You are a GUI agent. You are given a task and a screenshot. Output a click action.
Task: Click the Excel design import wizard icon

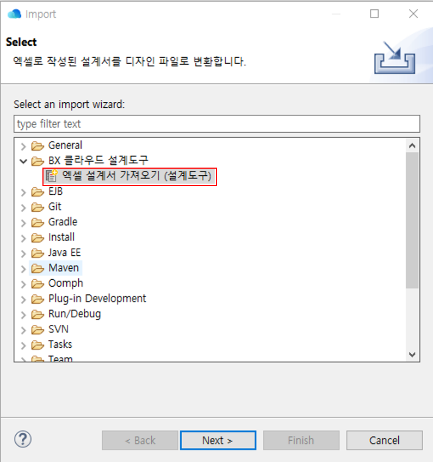click(52, 176)
